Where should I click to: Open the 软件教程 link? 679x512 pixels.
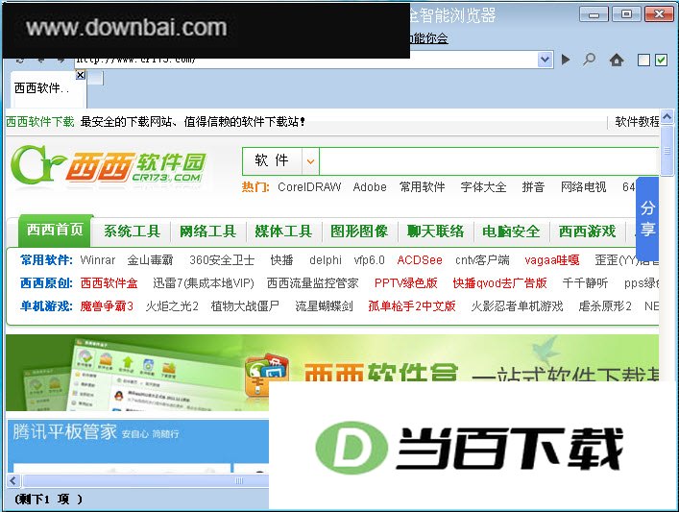pyautogui.click(x=637, y=122)
